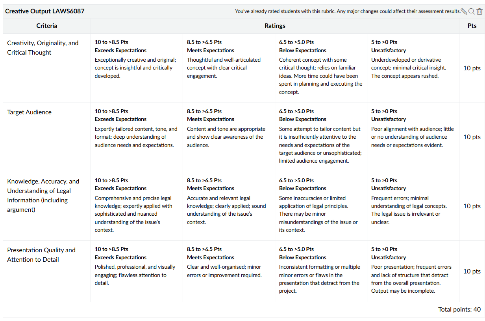Click the magnifier icon to find a rubric
485x321 pixels.
click(472, 11)
